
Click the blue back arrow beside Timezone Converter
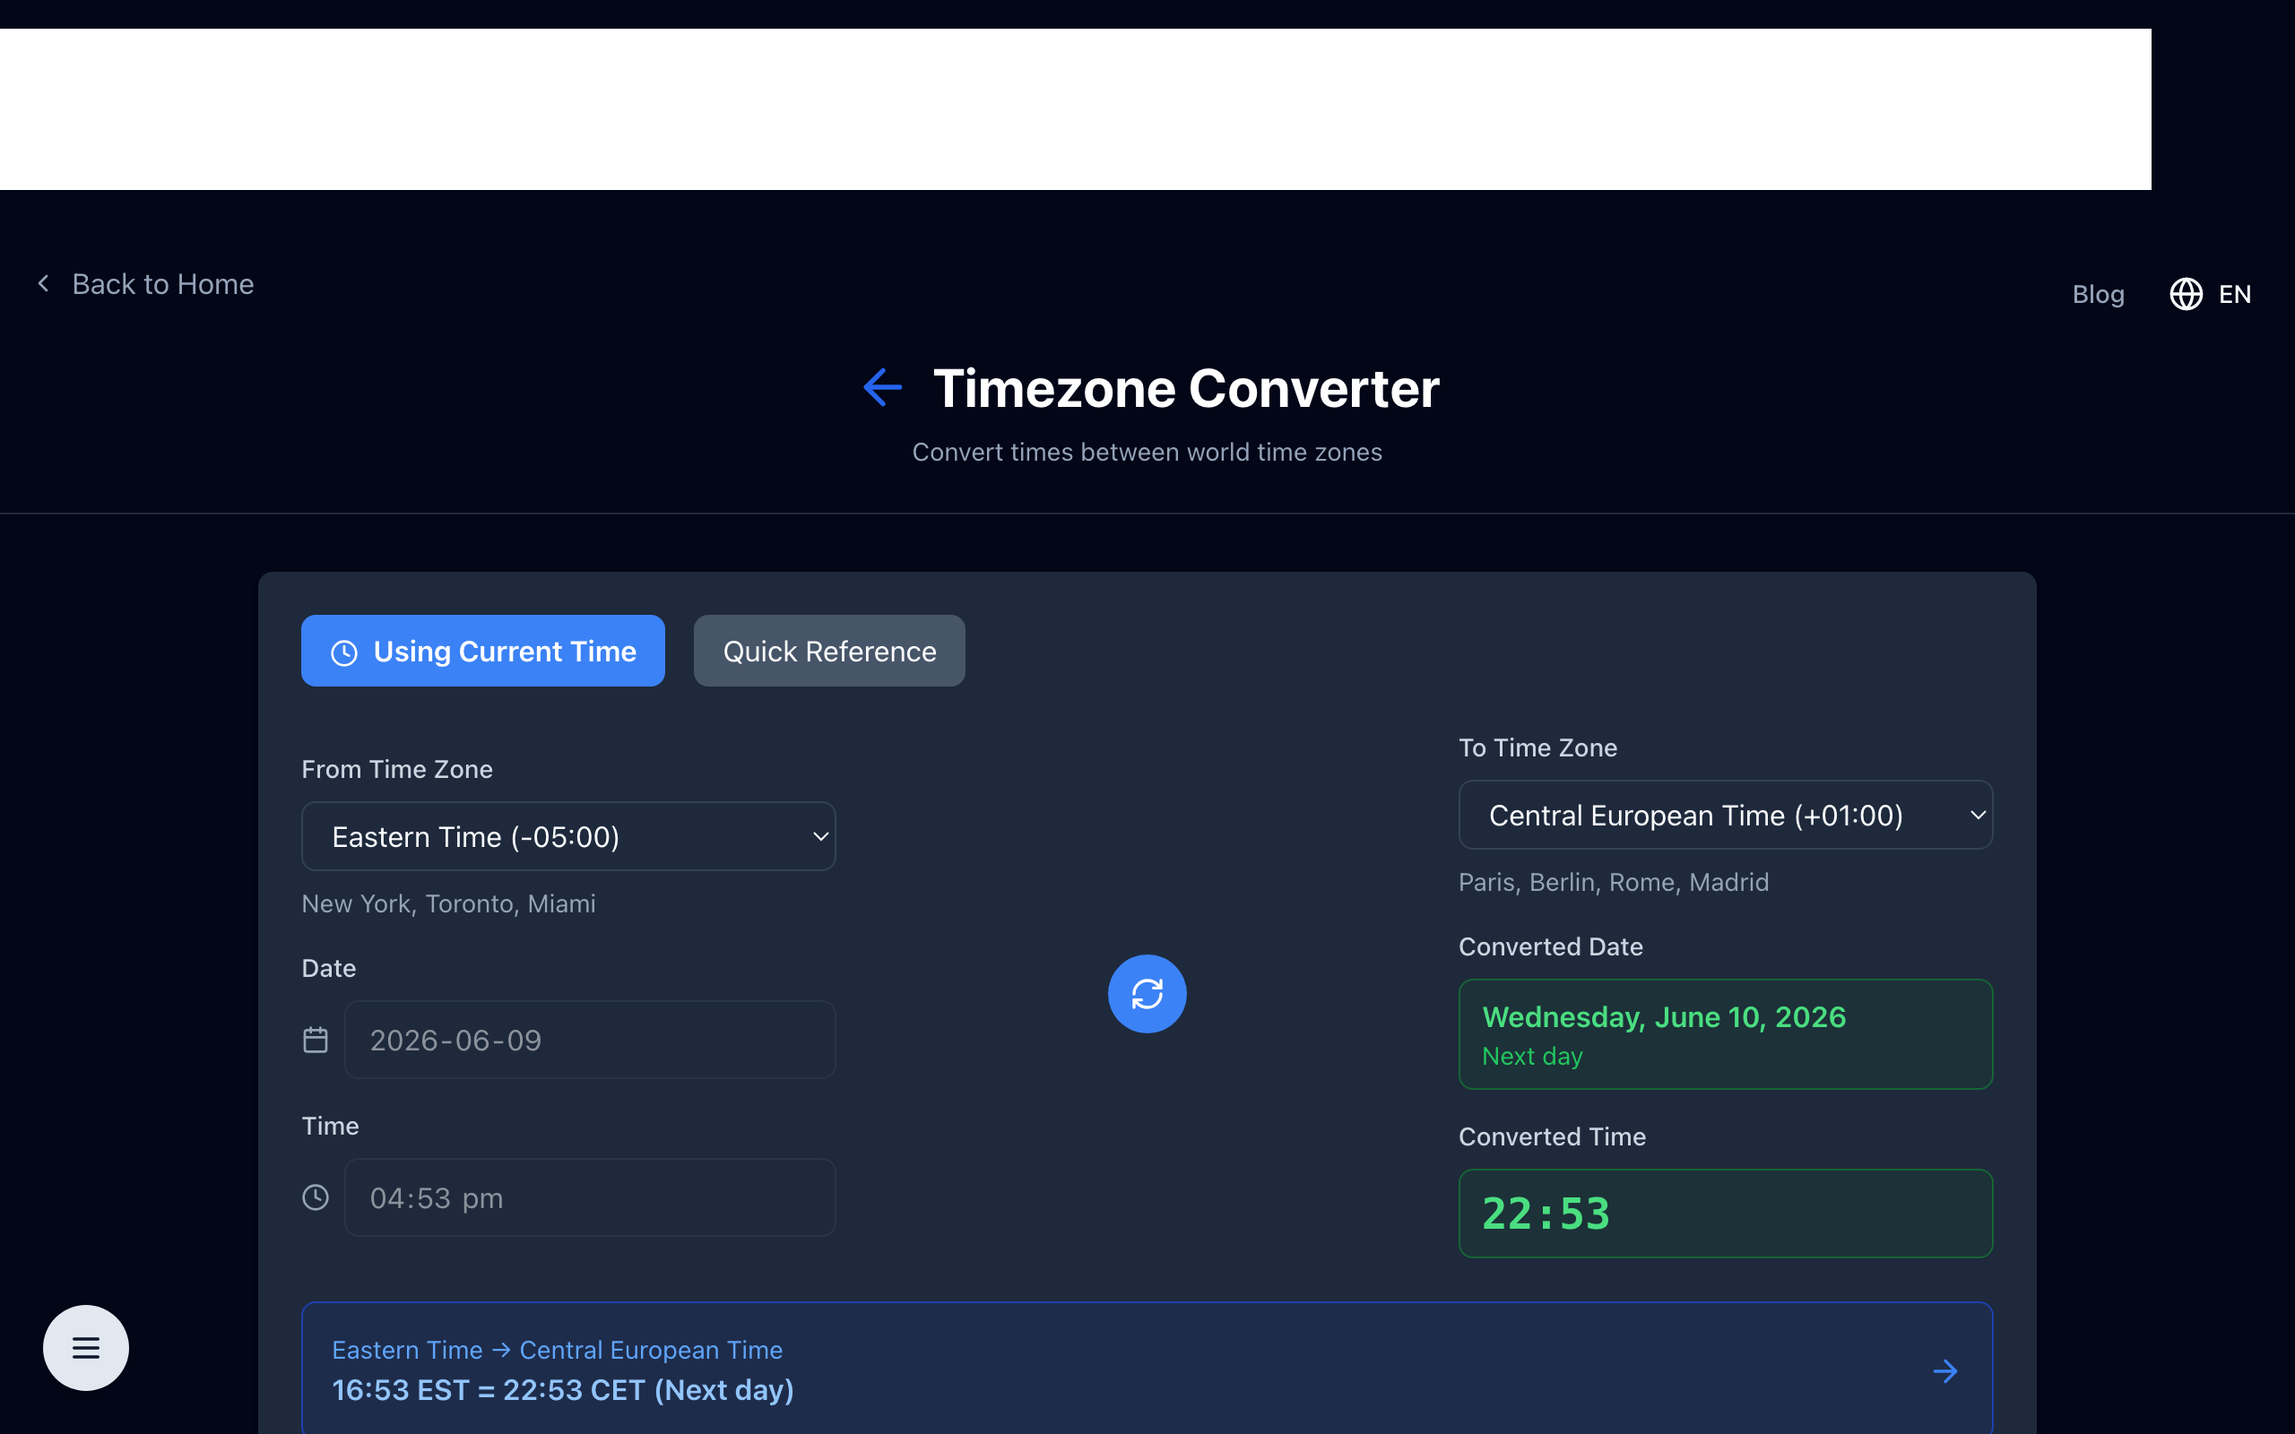point(882,387)
